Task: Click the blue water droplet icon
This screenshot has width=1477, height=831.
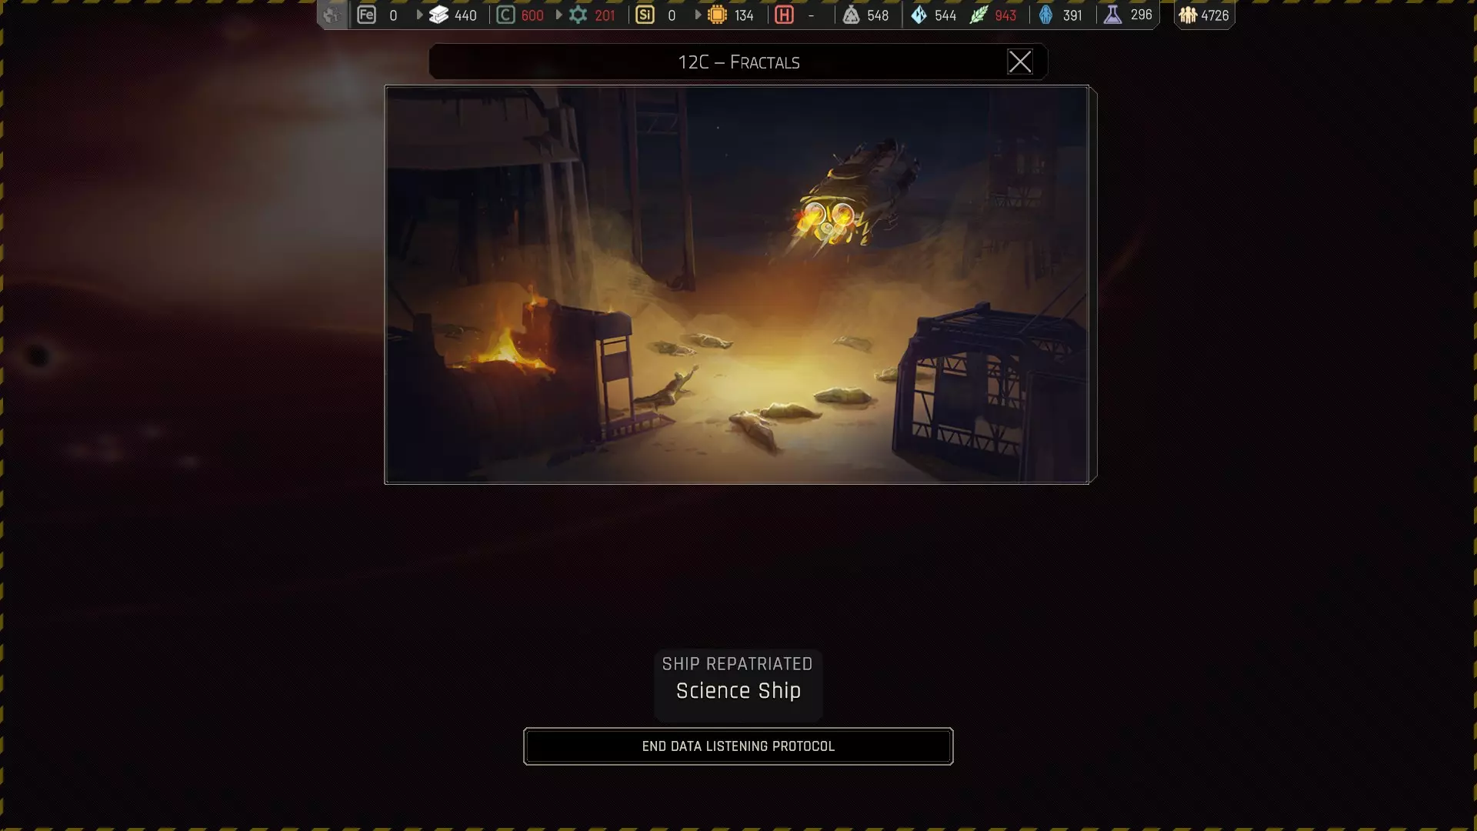Action: (919, 15)
